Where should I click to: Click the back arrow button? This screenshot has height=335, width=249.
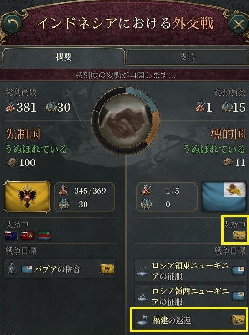(12, 24)
